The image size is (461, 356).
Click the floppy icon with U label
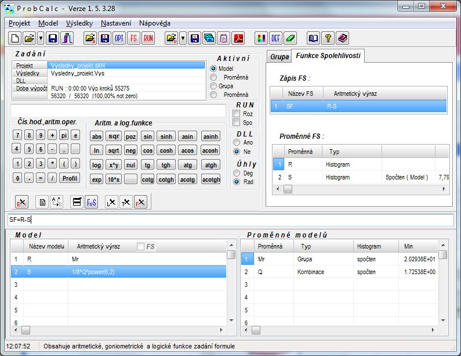tap(195, 38)
